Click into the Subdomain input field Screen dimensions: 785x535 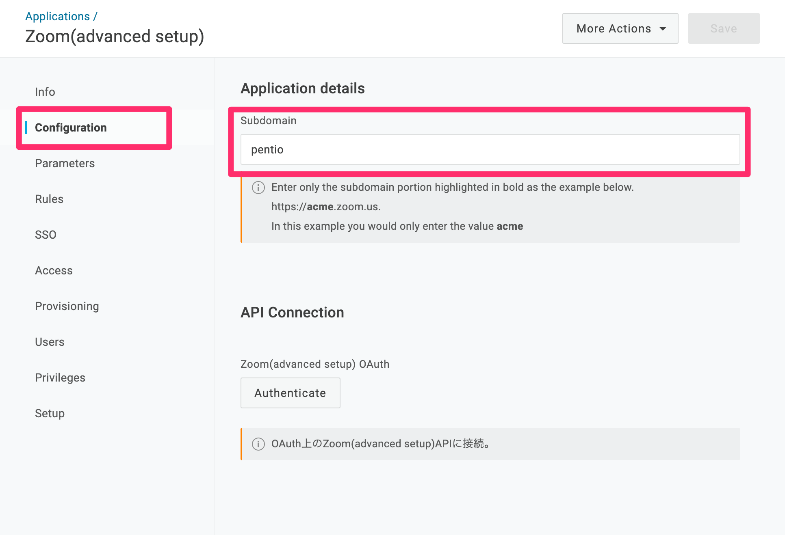490,149
